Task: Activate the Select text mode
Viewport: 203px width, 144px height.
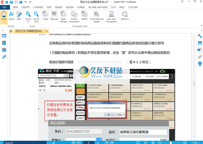Action: [x=11, y=16]
